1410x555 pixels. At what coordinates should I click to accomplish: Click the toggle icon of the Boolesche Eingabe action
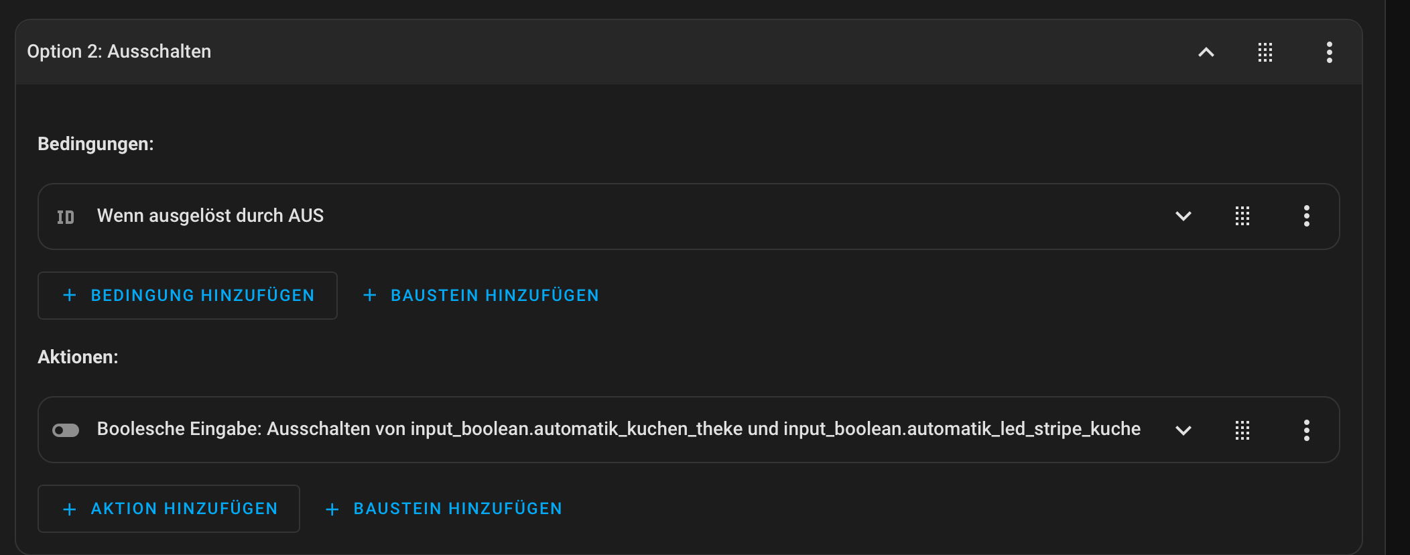click(66, 430)
